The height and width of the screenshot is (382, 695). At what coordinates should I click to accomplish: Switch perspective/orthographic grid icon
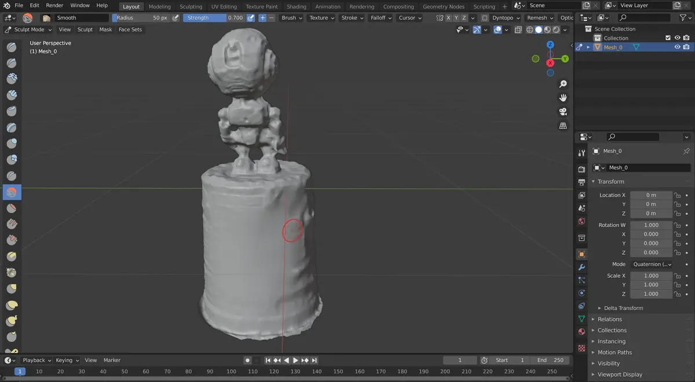[562, 126]
